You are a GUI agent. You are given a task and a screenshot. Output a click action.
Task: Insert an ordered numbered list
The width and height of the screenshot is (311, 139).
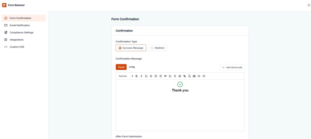coord(156,76)
